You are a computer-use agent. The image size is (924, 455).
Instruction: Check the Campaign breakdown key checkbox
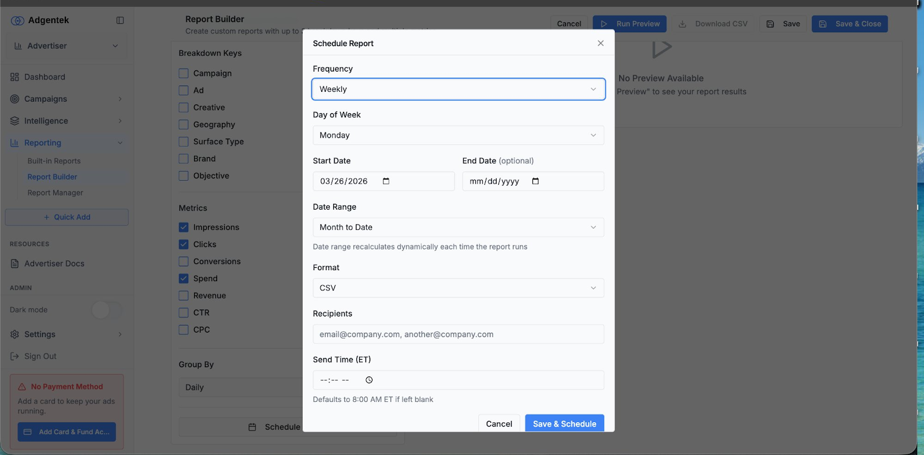tap(184, 73)
